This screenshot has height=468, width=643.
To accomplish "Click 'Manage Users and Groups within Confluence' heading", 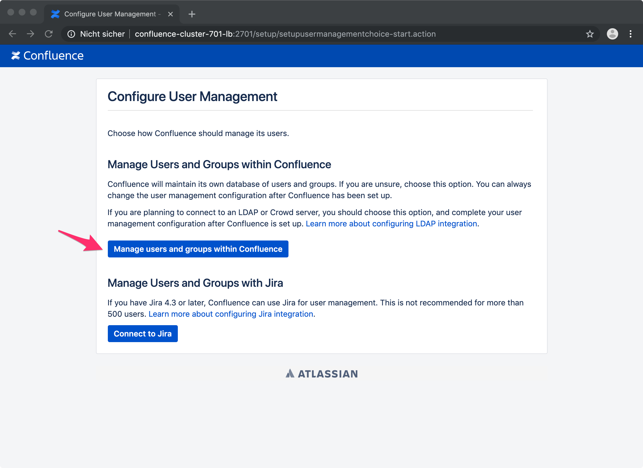I will (219, 164).
